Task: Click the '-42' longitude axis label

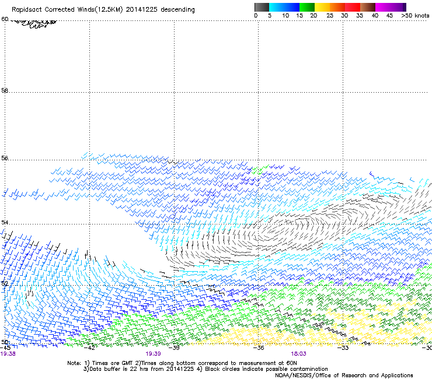Action: pos(90,348)
